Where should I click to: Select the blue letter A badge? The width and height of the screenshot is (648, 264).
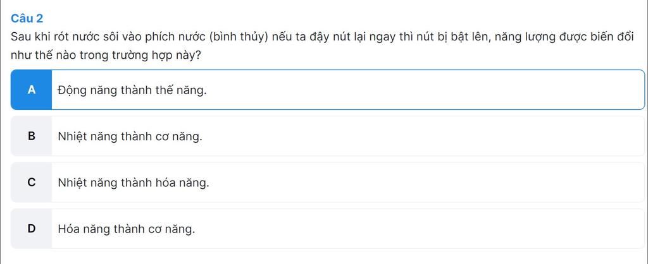32,90
